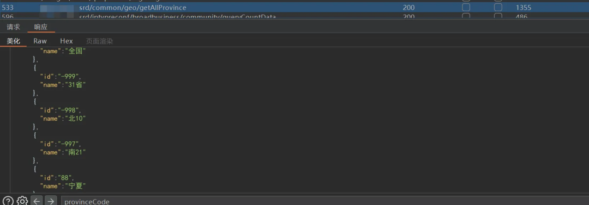This screenshot has height=205, width=589.
Task: Select the Hex view tab
Action: click(67, 41)
